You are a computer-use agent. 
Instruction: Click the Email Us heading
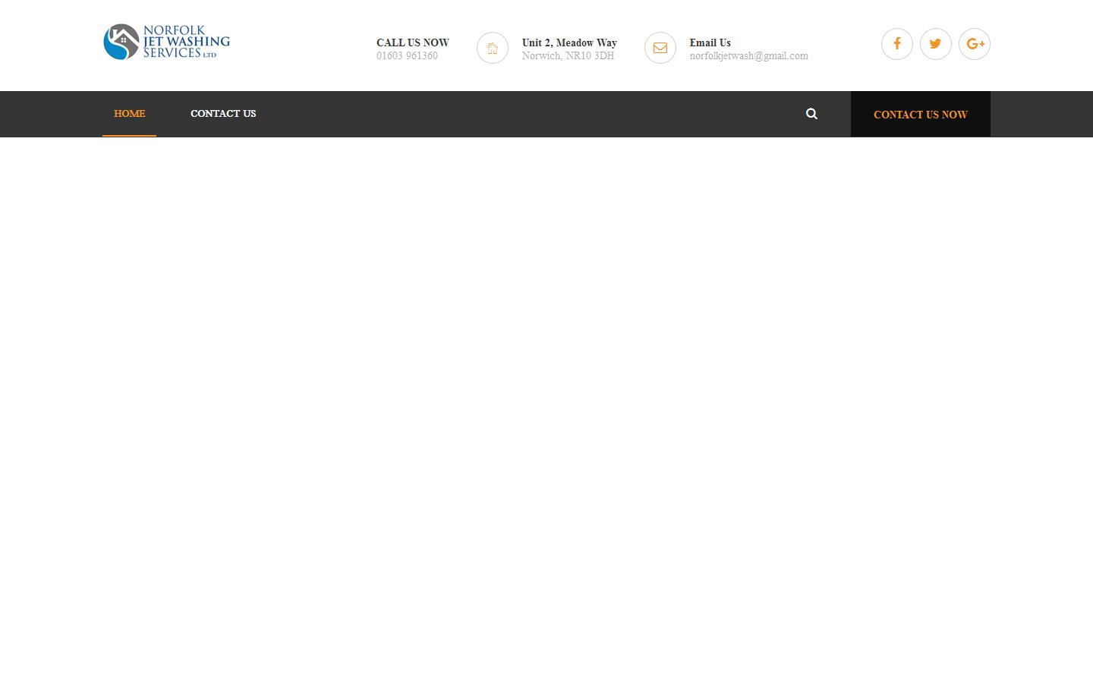click(710, 42)
